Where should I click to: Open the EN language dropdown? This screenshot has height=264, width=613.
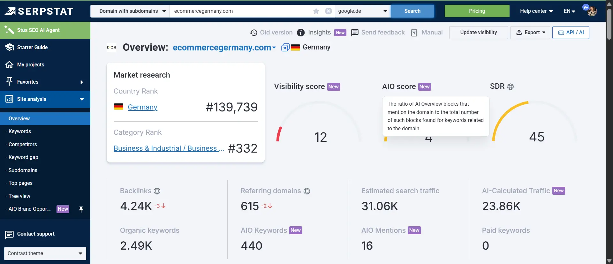[570, 11]
